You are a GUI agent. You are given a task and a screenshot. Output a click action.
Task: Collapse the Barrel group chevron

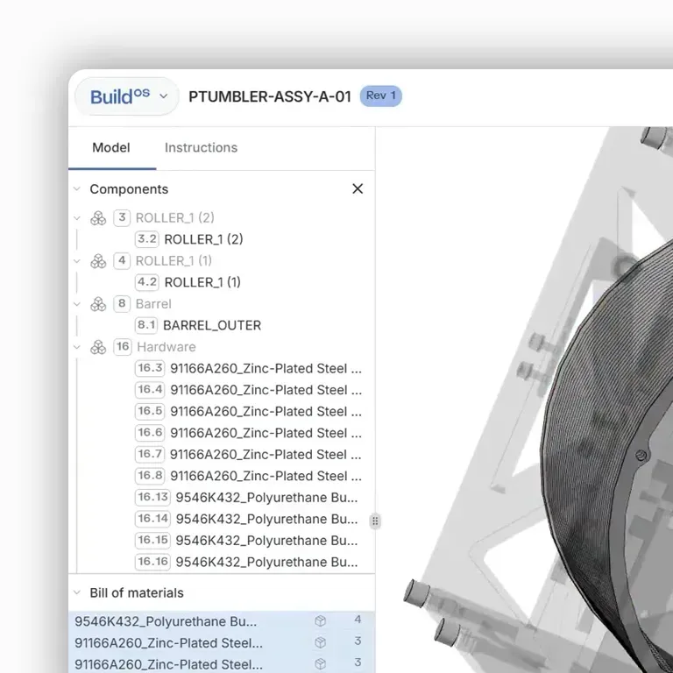(77, 304)
